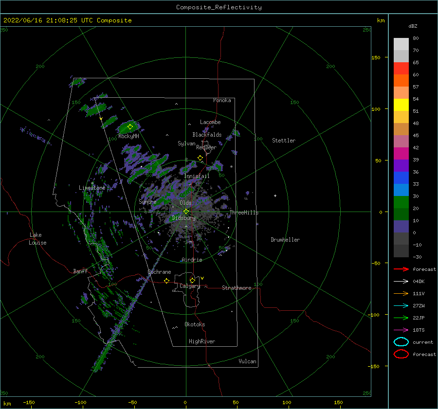This screenshot has width=438, height=409.
Task: Click the Composite_Reflectivity title
Action: [219, 7]
